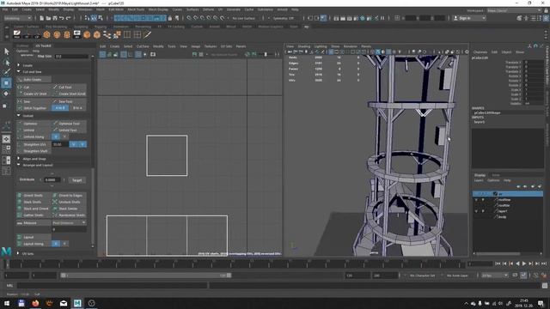Click the time range slider bar
Image resolution: width=550 pixels, height=309 pixels.
coord(145,276)
